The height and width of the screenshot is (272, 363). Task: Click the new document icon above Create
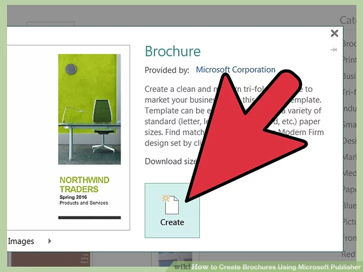(171, 204)
